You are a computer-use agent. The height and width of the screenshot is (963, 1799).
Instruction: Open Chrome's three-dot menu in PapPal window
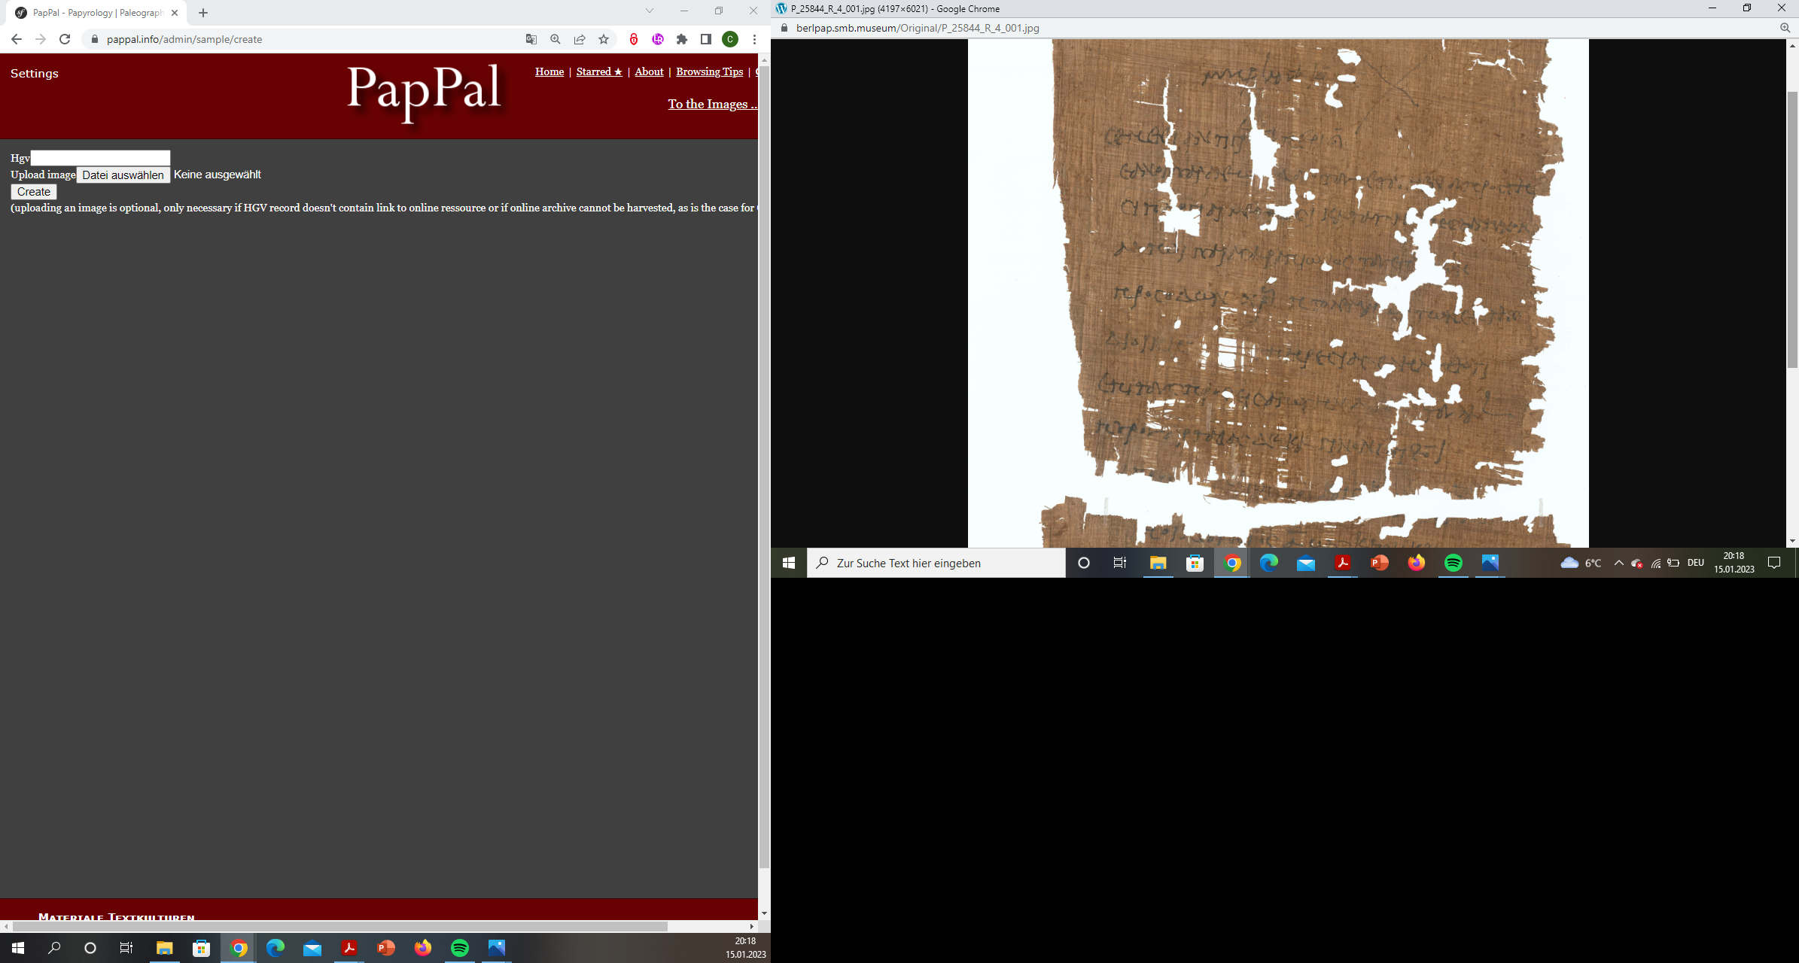pyautogui.click(x=754, y=39)
